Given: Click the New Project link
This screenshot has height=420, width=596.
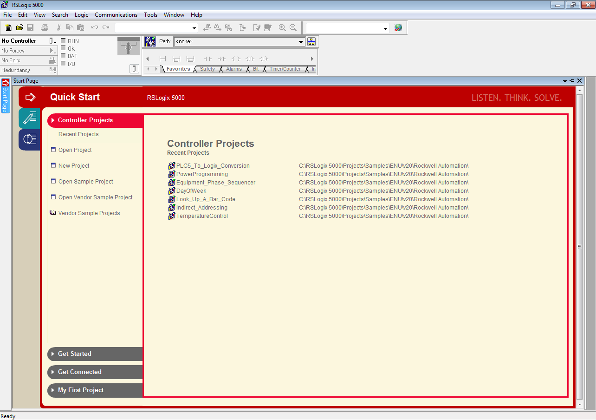Looking at the screenshot, I should [x=74, y=166].
